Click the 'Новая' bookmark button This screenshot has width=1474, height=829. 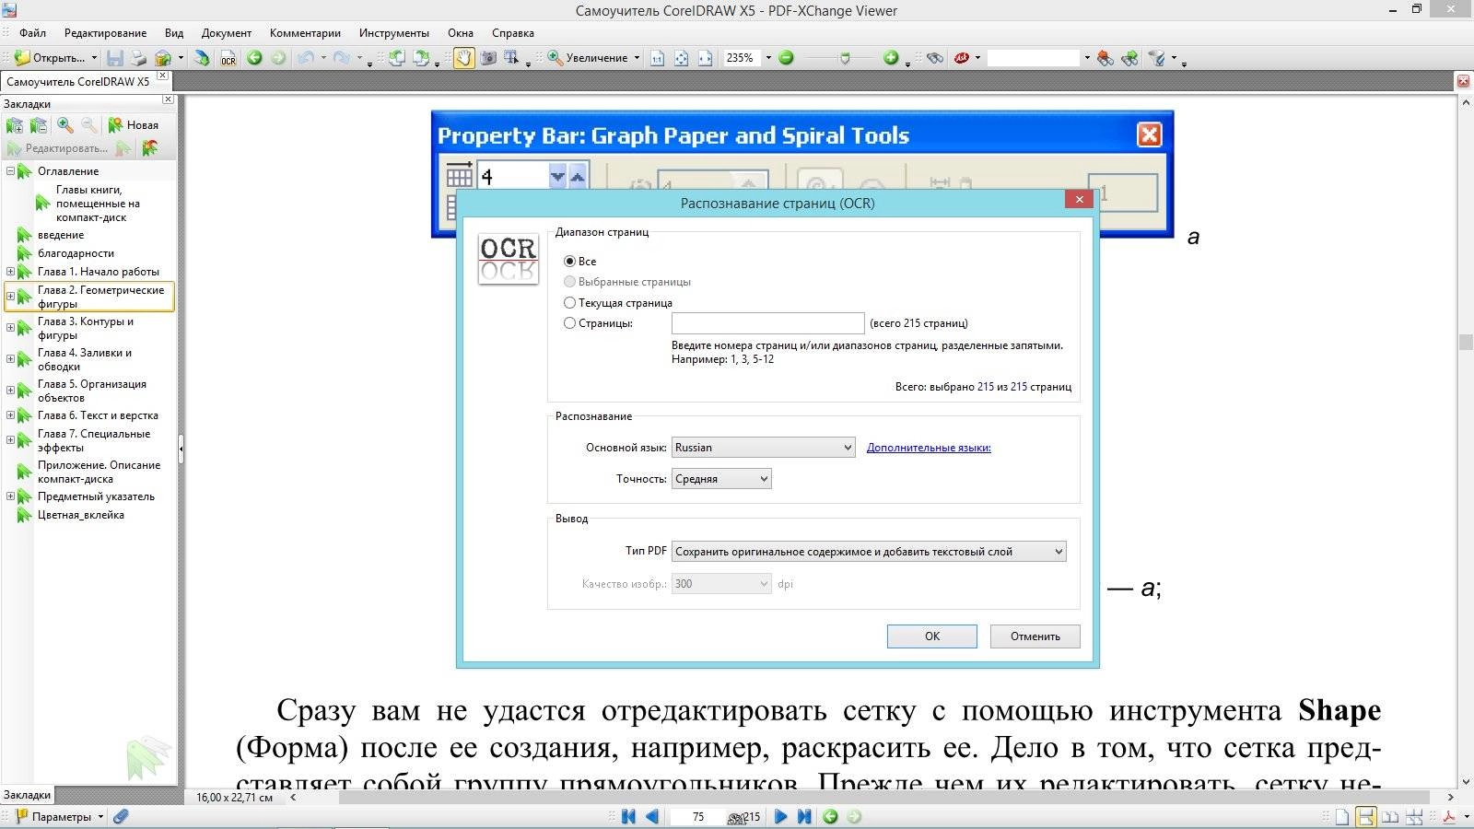[x=134, y=125]
